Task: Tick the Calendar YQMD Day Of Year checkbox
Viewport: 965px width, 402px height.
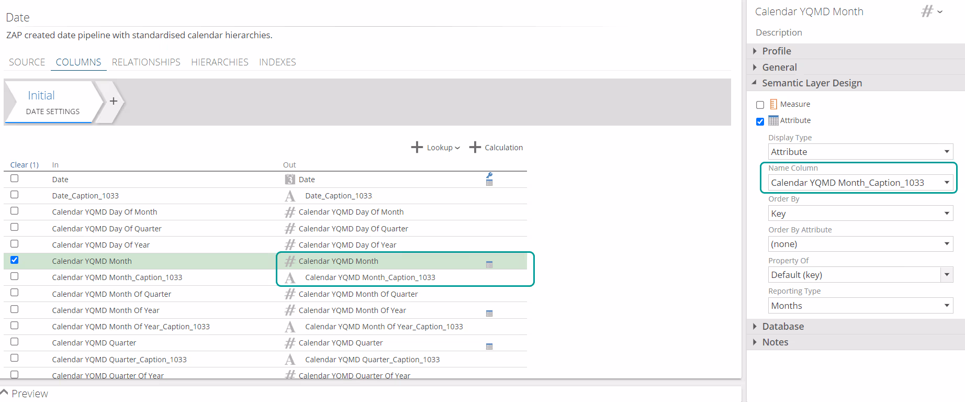Action: (15, 244)
